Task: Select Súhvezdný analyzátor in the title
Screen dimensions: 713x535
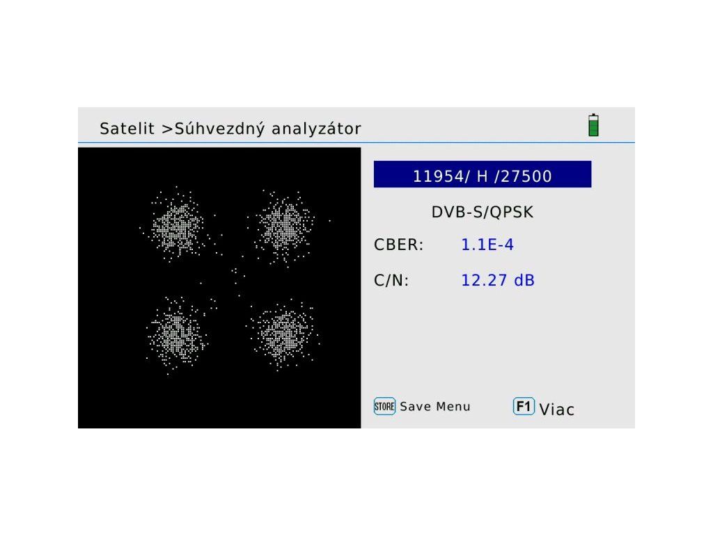Action: [267, 129]
